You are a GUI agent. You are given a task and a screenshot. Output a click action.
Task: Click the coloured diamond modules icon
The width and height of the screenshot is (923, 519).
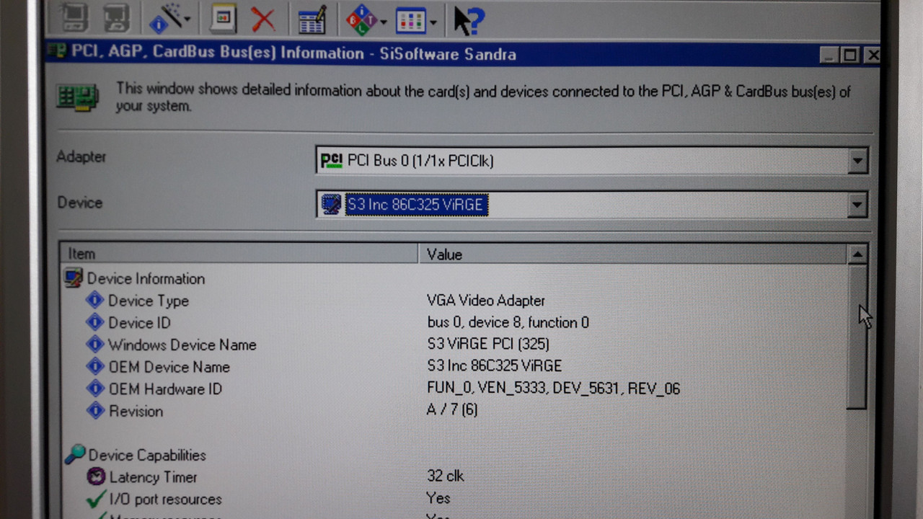pyautogui.click(x=362, y=20)
